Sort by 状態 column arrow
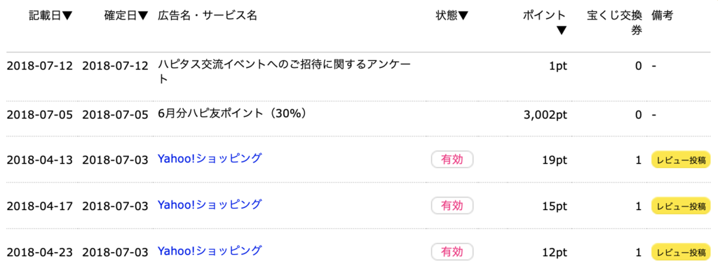The image size is (718, 266). [463, 16]
